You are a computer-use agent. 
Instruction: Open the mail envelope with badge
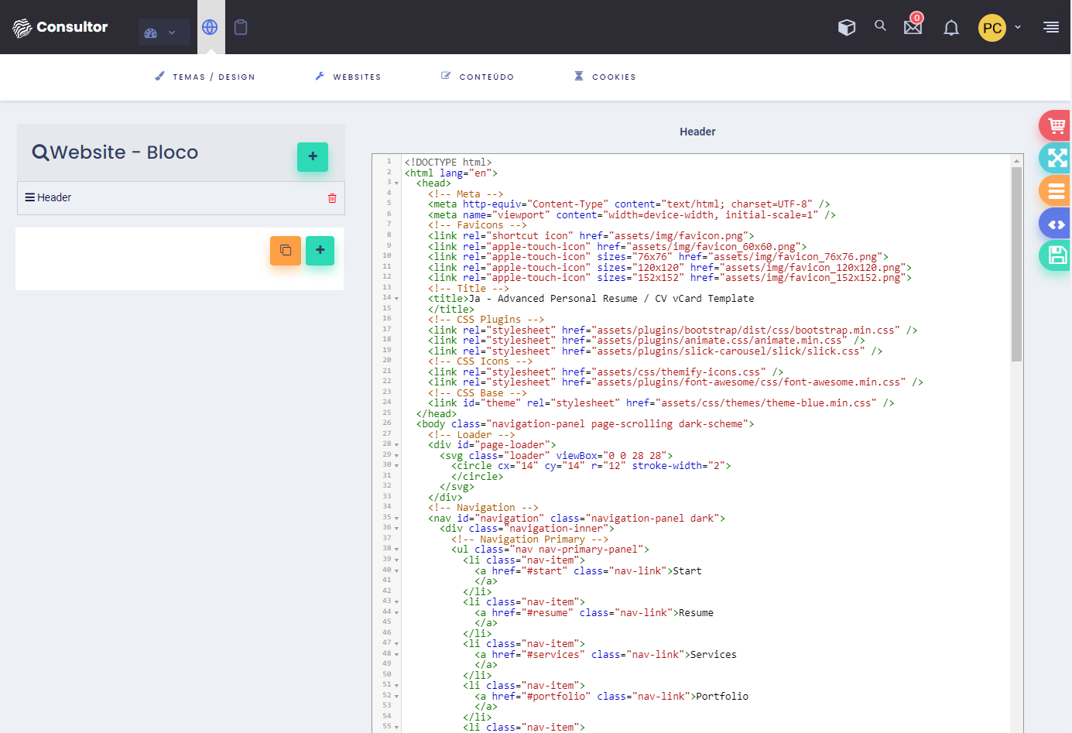tap(913, 26)
